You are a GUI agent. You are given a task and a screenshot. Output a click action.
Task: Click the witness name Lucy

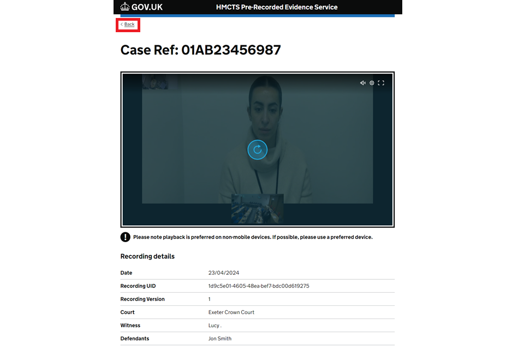pyautogui.click(x=214, y=326)
